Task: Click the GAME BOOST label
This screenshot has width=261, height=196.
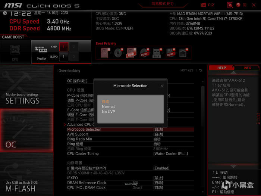Action: click(x=13, y=37)
